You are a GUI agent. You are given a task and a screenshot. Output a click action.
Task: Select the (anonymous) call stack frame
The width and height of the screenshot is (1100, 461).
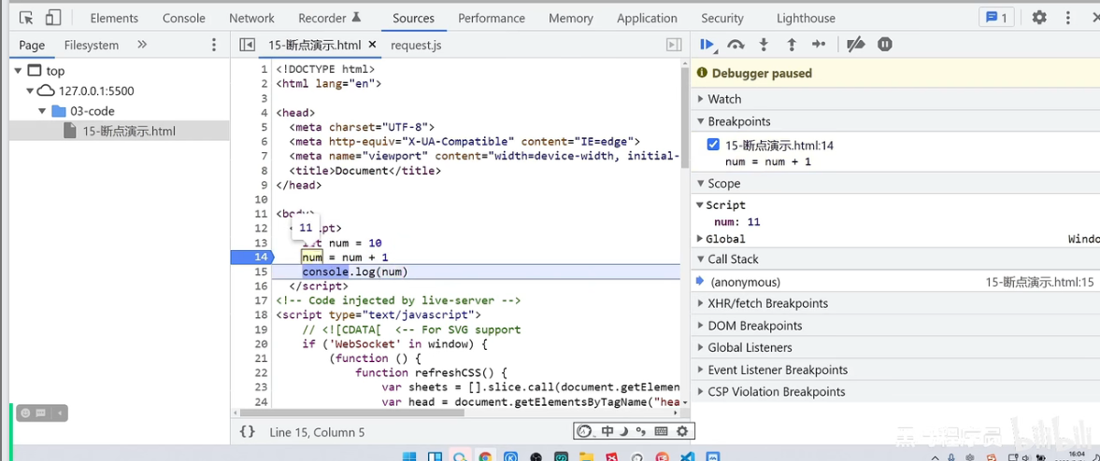click(895, 283)
